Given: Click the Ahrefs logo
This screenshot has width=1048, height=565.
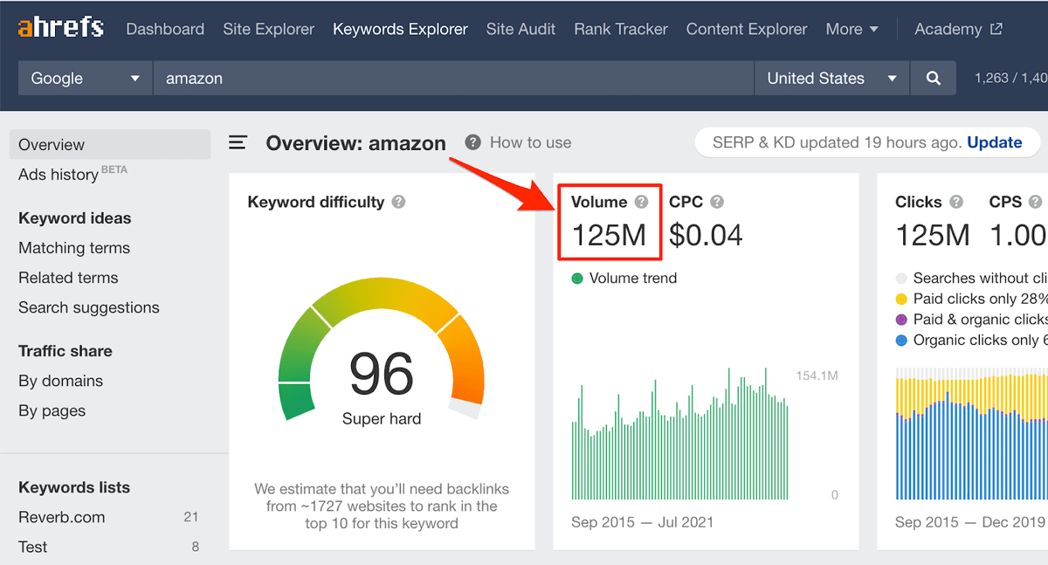Looking at the screenshot, I should (60, 28).
